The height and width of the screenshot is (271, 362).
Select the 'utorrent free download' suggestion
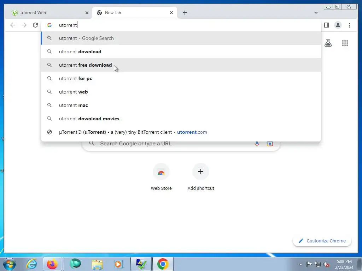[181, 65]
